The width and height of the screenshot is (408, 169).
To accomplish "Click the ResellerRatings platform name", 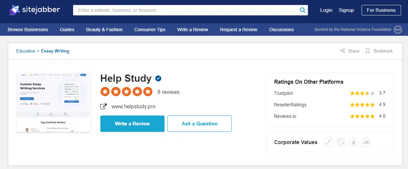I will coord(290,105).
